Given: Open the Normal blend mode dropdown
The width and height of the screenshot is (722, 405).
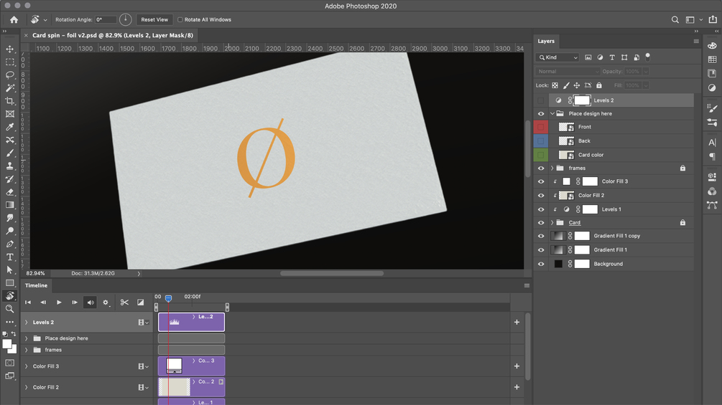Looking at the screenshot, I should coord(568,72).
